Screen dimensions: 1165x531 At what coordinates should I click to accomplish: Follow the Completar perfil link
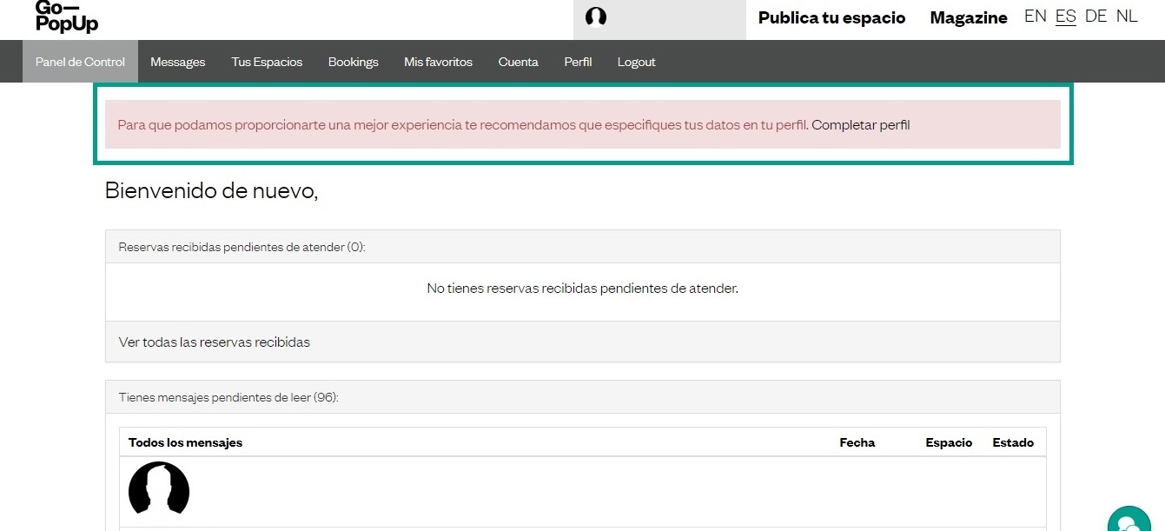[x=860, y=124]
